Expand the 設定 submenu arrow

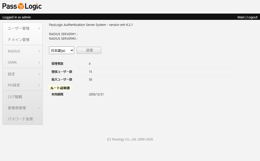[39, 74]
